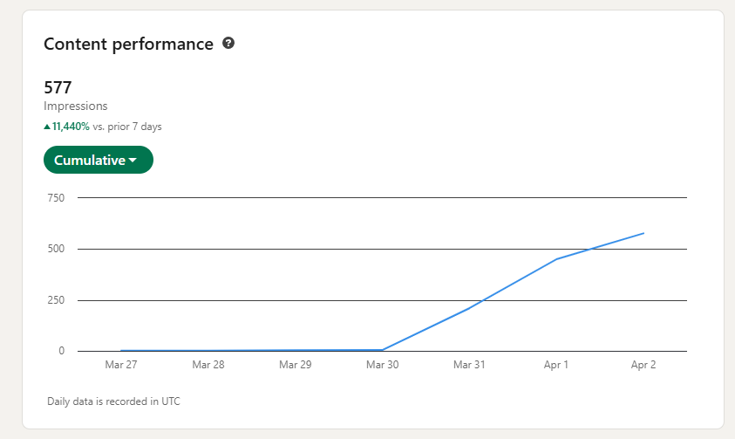Click the 'Daily data is recorded in UTC' note
Image resolution: width=735 pixels, height=439 pixels.
[x=113, y=401]
